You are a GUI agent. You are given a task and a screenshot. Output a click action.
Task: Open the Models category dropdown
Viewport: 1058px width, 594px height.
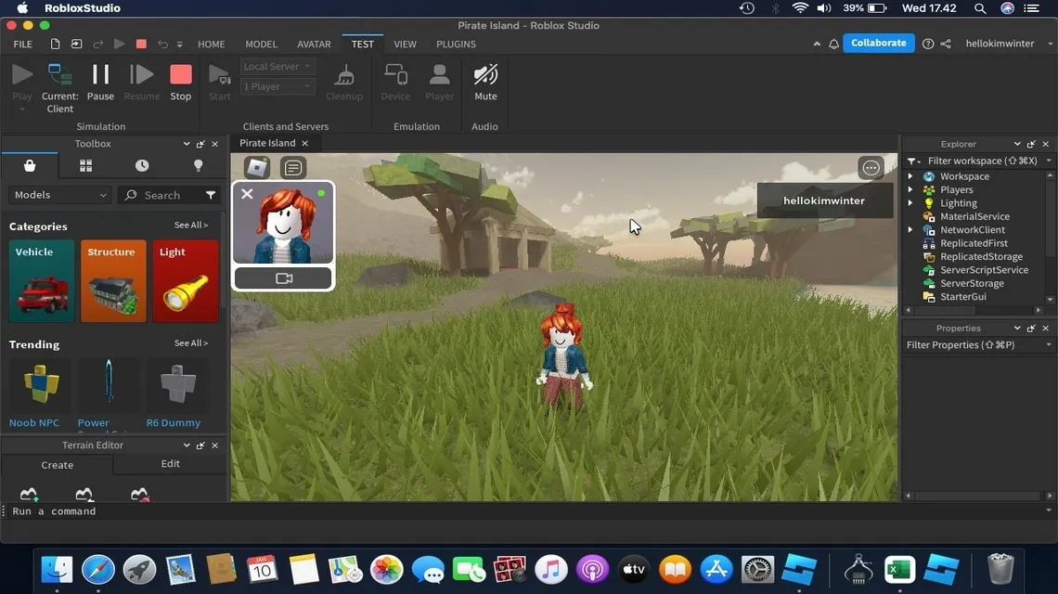59,194
